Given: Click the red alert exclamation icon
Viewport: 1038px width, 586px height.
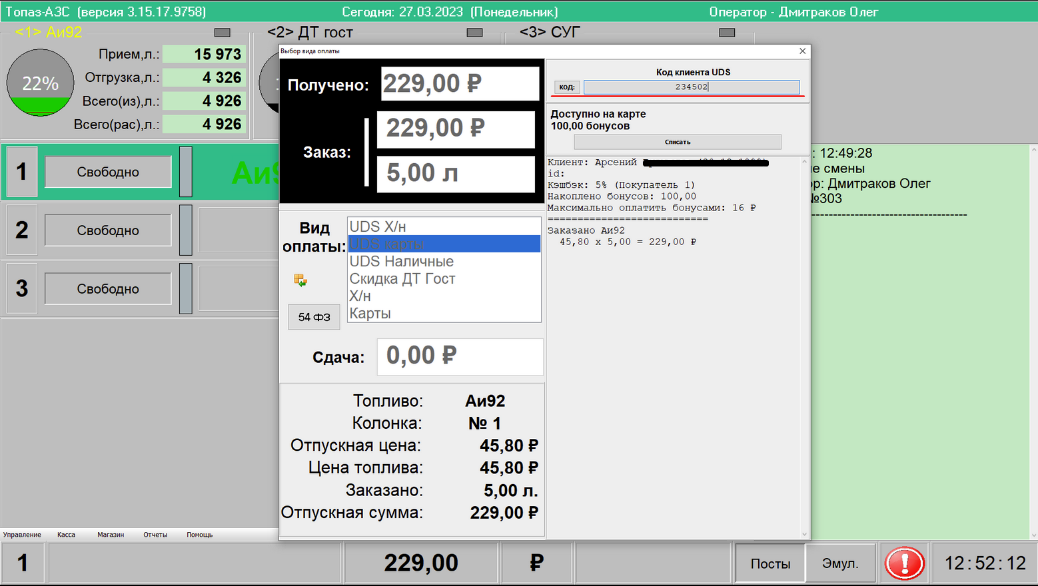Looking at the screenshot, I should 904,563.
